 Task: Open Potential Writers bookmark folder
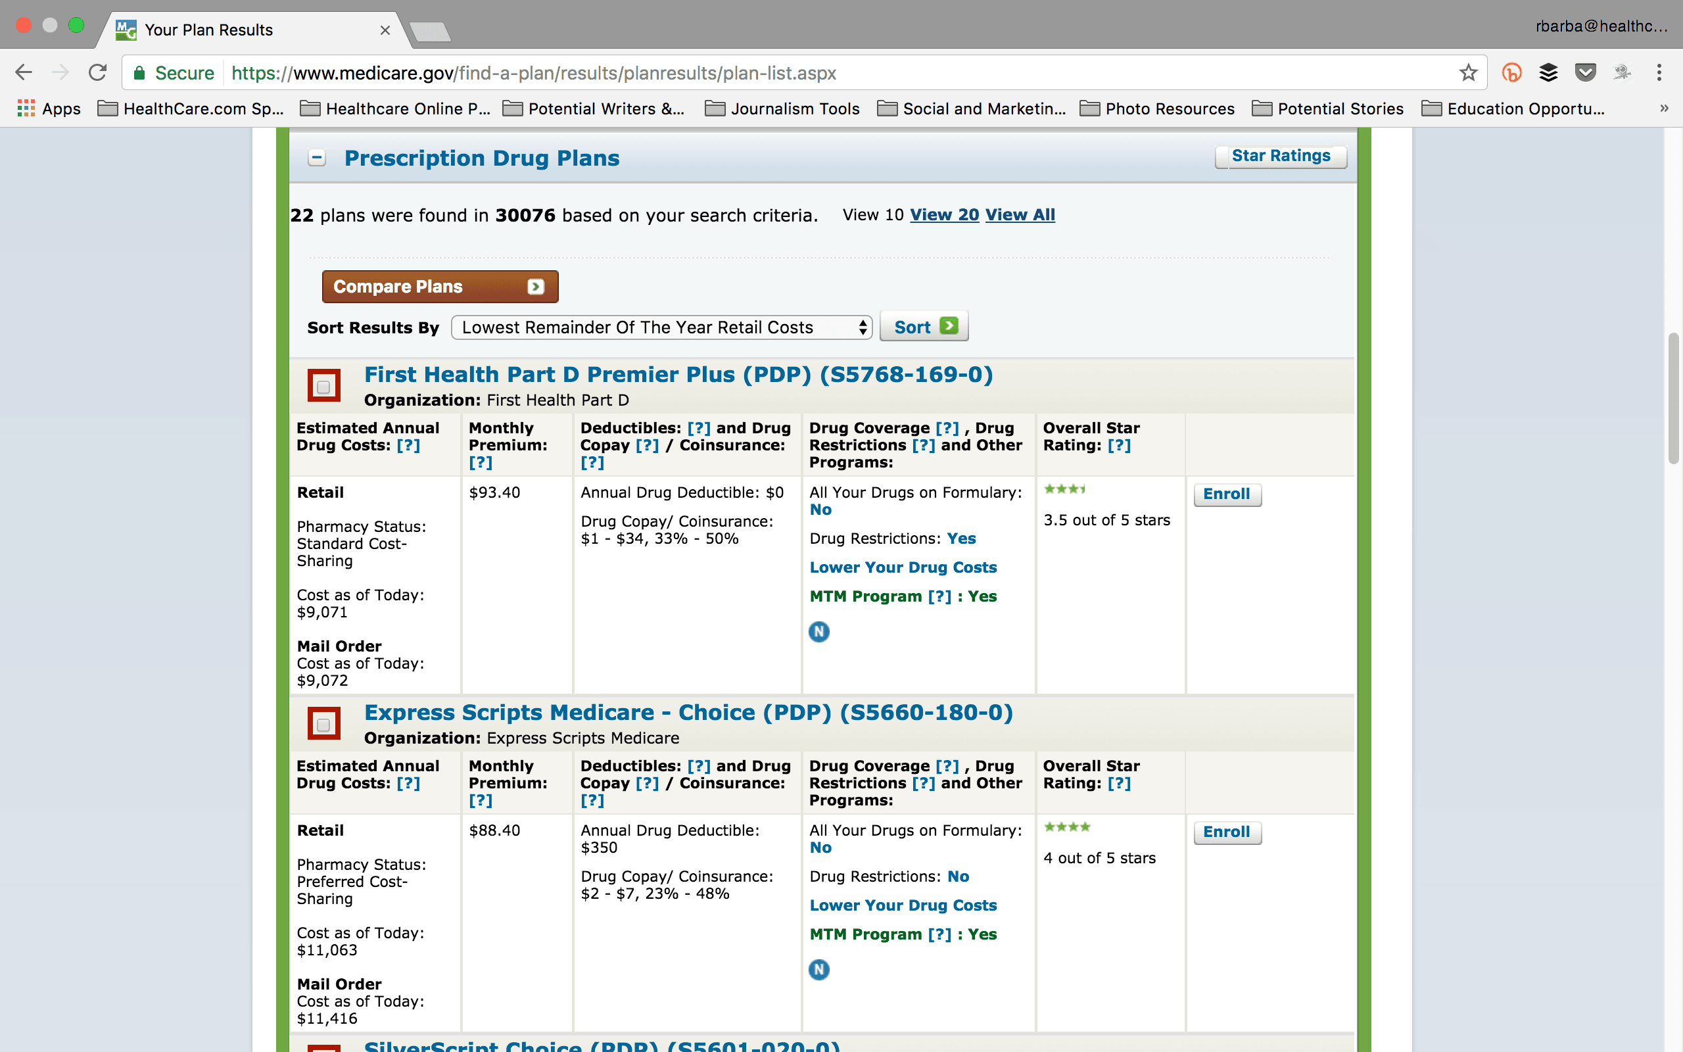[x=593, y=108]
